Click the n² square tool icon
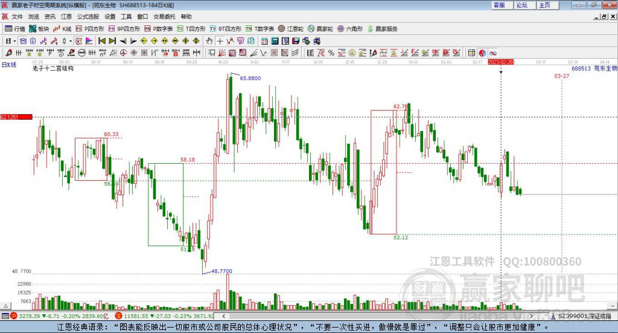This screenshot has height=333, width=618. 103,53
